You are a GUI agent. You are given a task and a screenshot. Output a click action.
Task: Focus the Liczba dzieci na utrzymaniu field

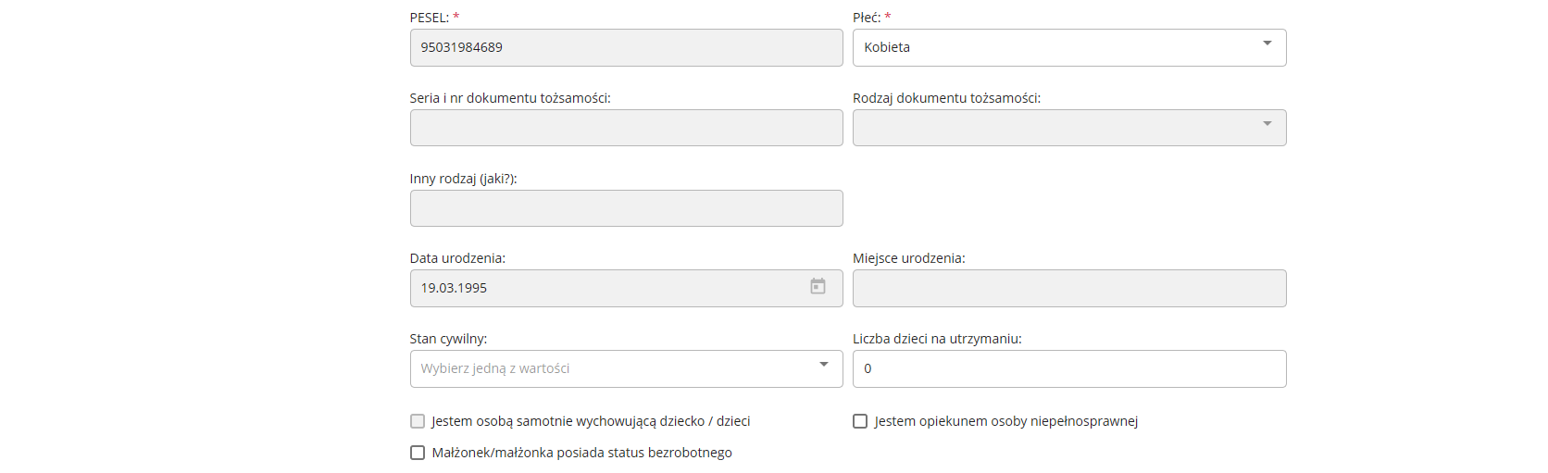pos(1069,368)
